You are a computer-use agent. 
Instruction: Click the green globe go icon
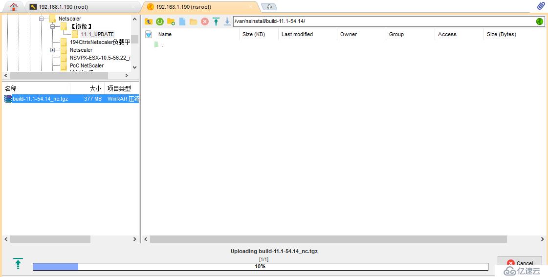540,21
